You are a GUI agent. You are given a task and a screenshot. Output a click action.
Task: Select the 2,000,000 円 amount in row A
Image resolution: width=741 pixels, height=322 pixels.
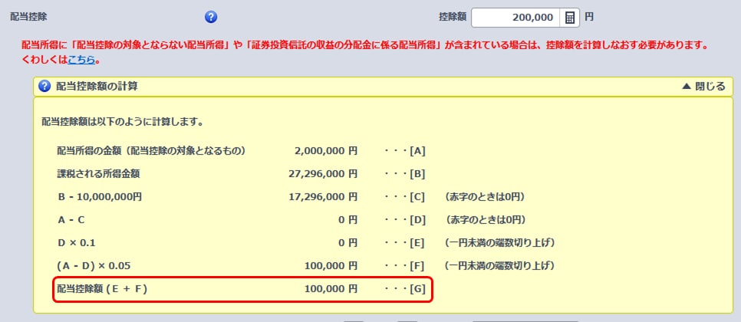coord(325,150)
